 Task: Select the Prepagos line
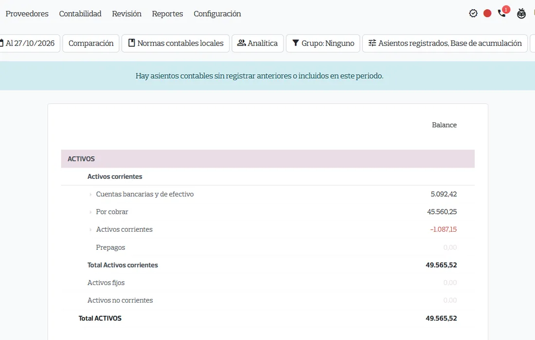110,247
